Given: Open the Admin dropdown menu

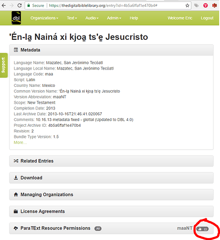Looking at the screenshot, I should coord(114,18).
